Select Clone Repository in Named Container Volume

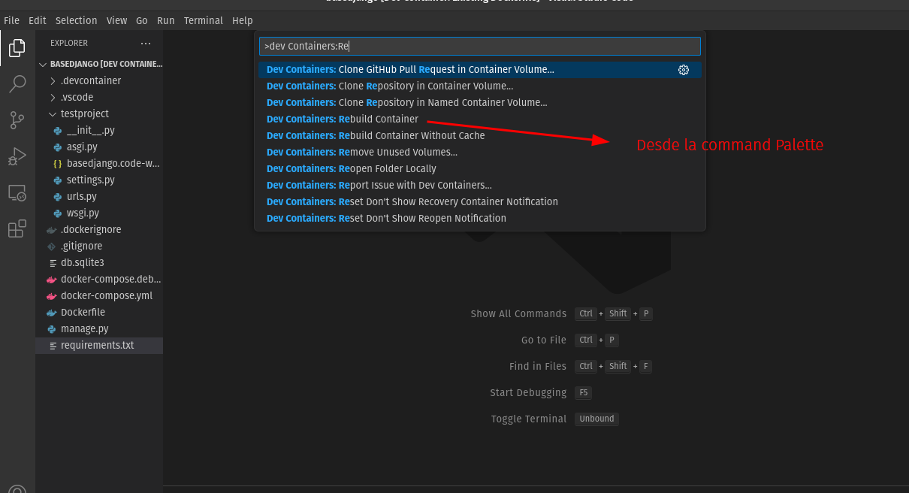pyautogui.click(x=480, y=102)
